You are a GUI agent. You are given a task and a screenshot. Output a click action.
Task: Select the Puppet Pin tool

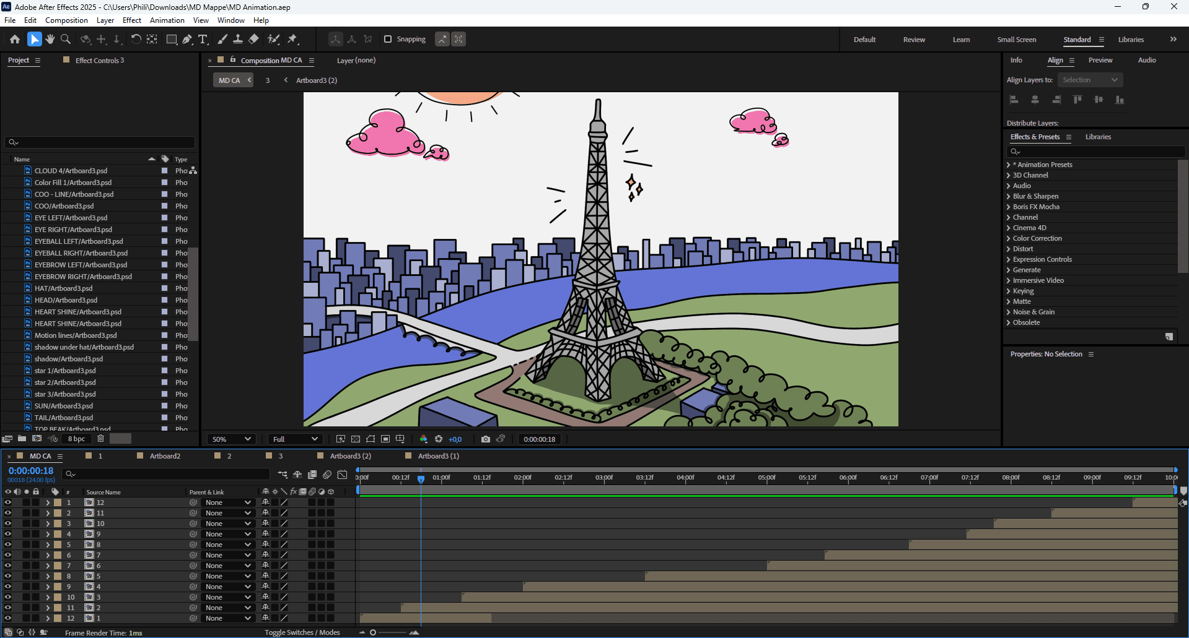292,39
